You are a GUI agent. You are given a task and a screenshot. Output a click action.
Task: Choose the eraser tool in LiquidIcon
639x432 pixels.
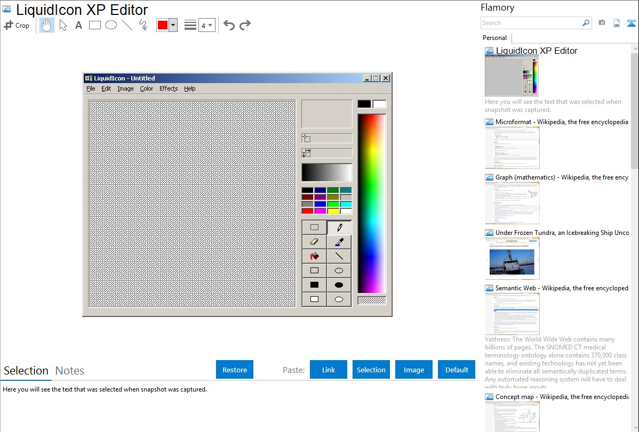click(314, 242)
